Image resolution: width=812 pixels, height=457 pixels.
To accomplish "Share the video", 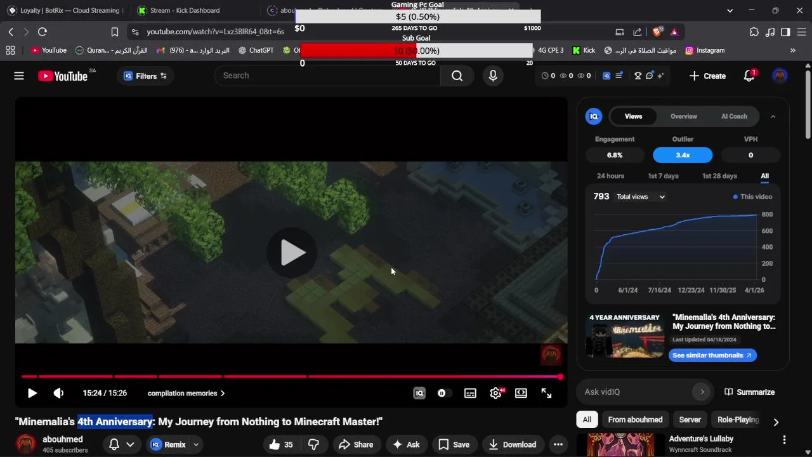I will point(356,444).
